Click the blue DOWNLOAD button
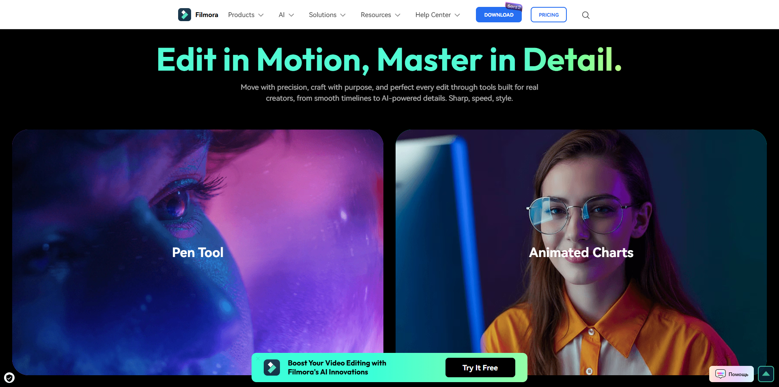This screenshot has height=387, width=779. coord(499,15)
